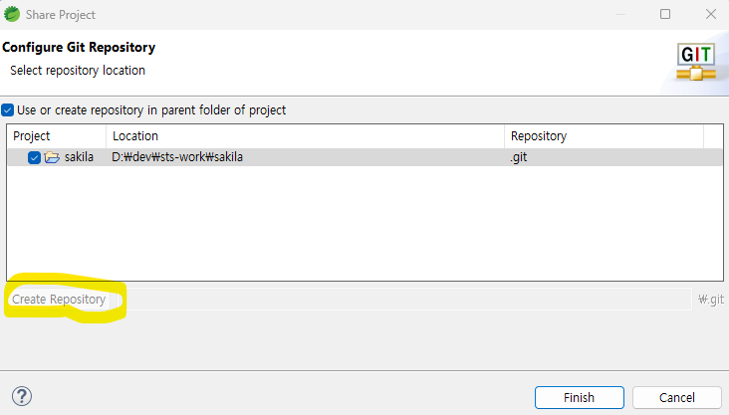The width and height of the screenshot is (729, 415).
Task: Click the sakila project folder icon
Action: tap(52, 157)
